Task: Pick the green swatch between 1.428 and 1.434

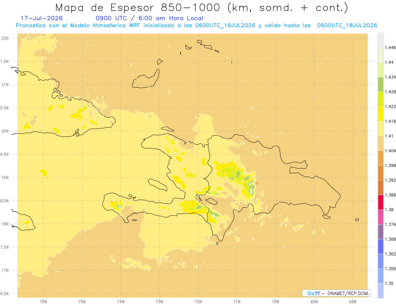Action: point(381,84)
